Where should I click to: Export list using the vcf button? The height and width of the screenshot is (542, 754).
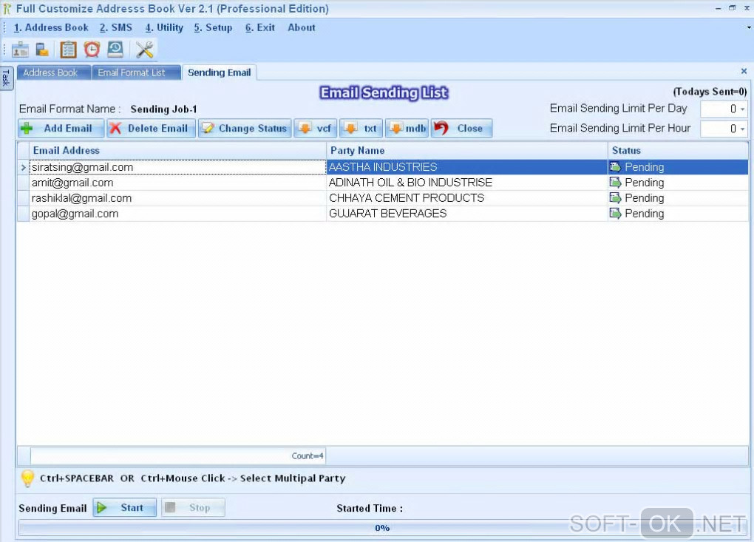pyautogui.click(x=316, y=129)
